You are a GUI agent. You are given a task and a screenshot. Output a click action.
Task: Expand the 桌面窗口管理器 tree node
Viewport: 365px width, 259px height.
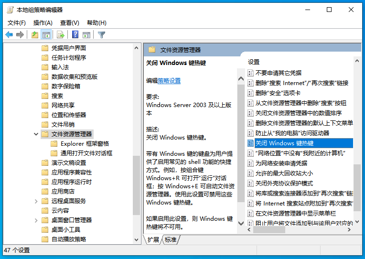(36, 220)
